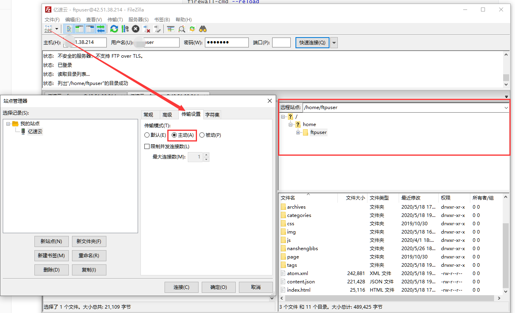Cancel current operation with black X icon
Viewport: 515px width, 313px height.
(136, 29)
